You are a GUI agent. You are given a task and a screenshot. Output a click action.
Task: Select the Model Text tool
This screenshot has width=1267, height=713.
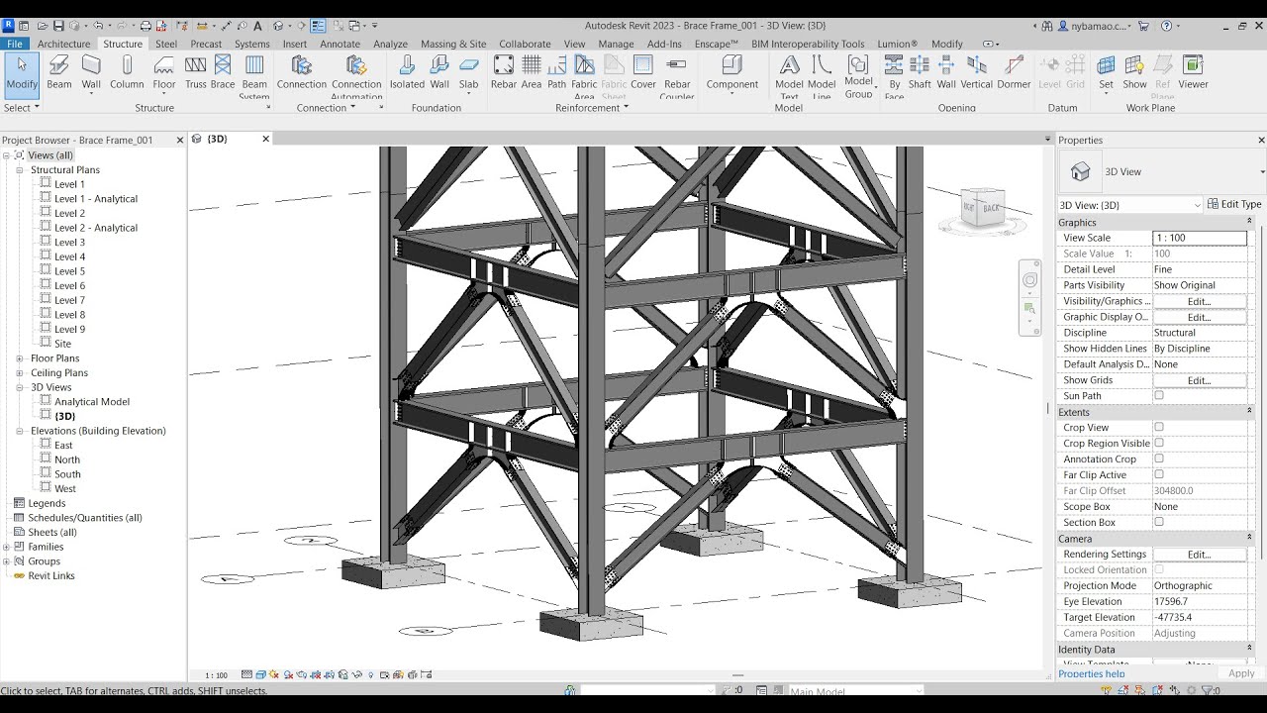click(x=789, y=76)
